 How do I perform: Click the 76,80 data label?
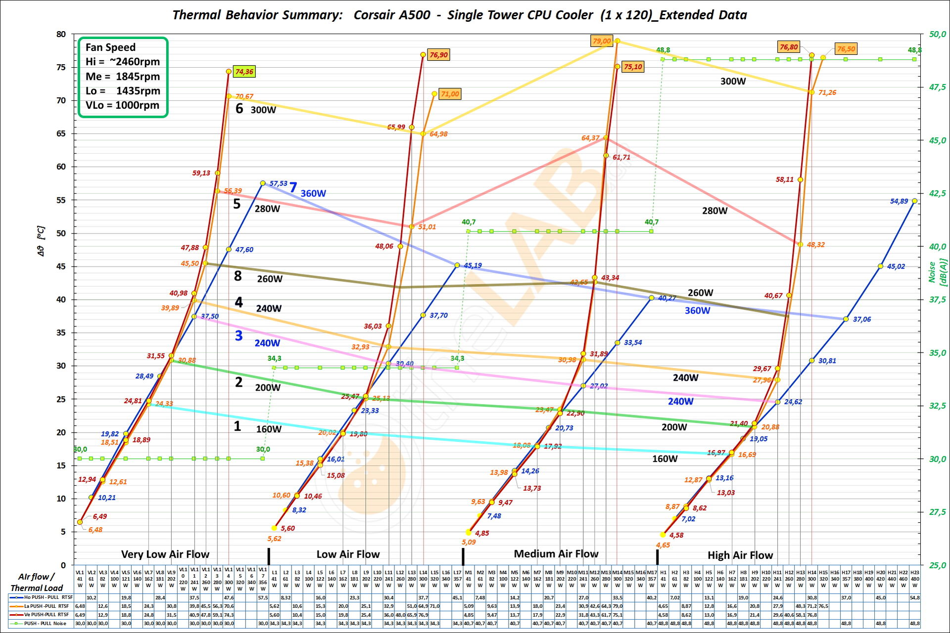click(789, 47)
